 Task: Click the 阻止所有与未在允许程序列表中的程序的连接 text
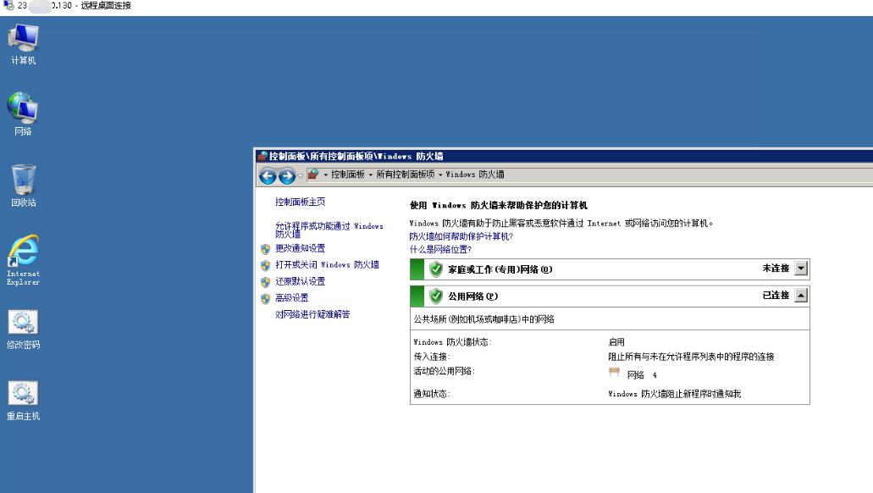(691, 357)
